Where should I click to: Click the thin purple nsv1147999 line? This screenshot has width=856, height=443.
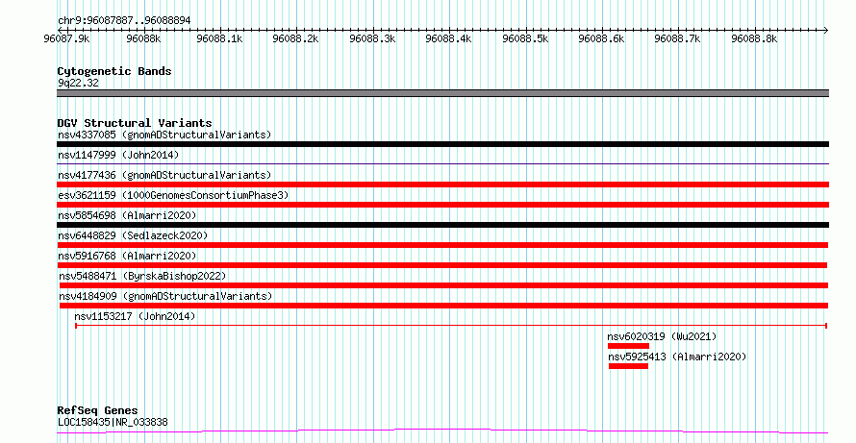click(x=442, y=163)
